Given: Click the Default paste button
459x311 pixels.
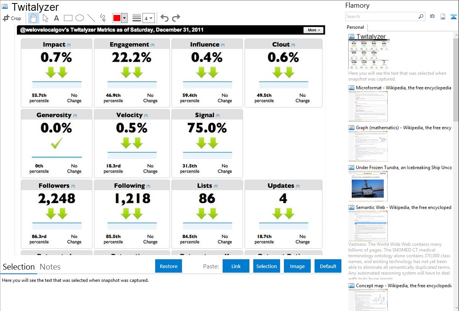Looking at the screenshot, I should (x=328, y=266).
